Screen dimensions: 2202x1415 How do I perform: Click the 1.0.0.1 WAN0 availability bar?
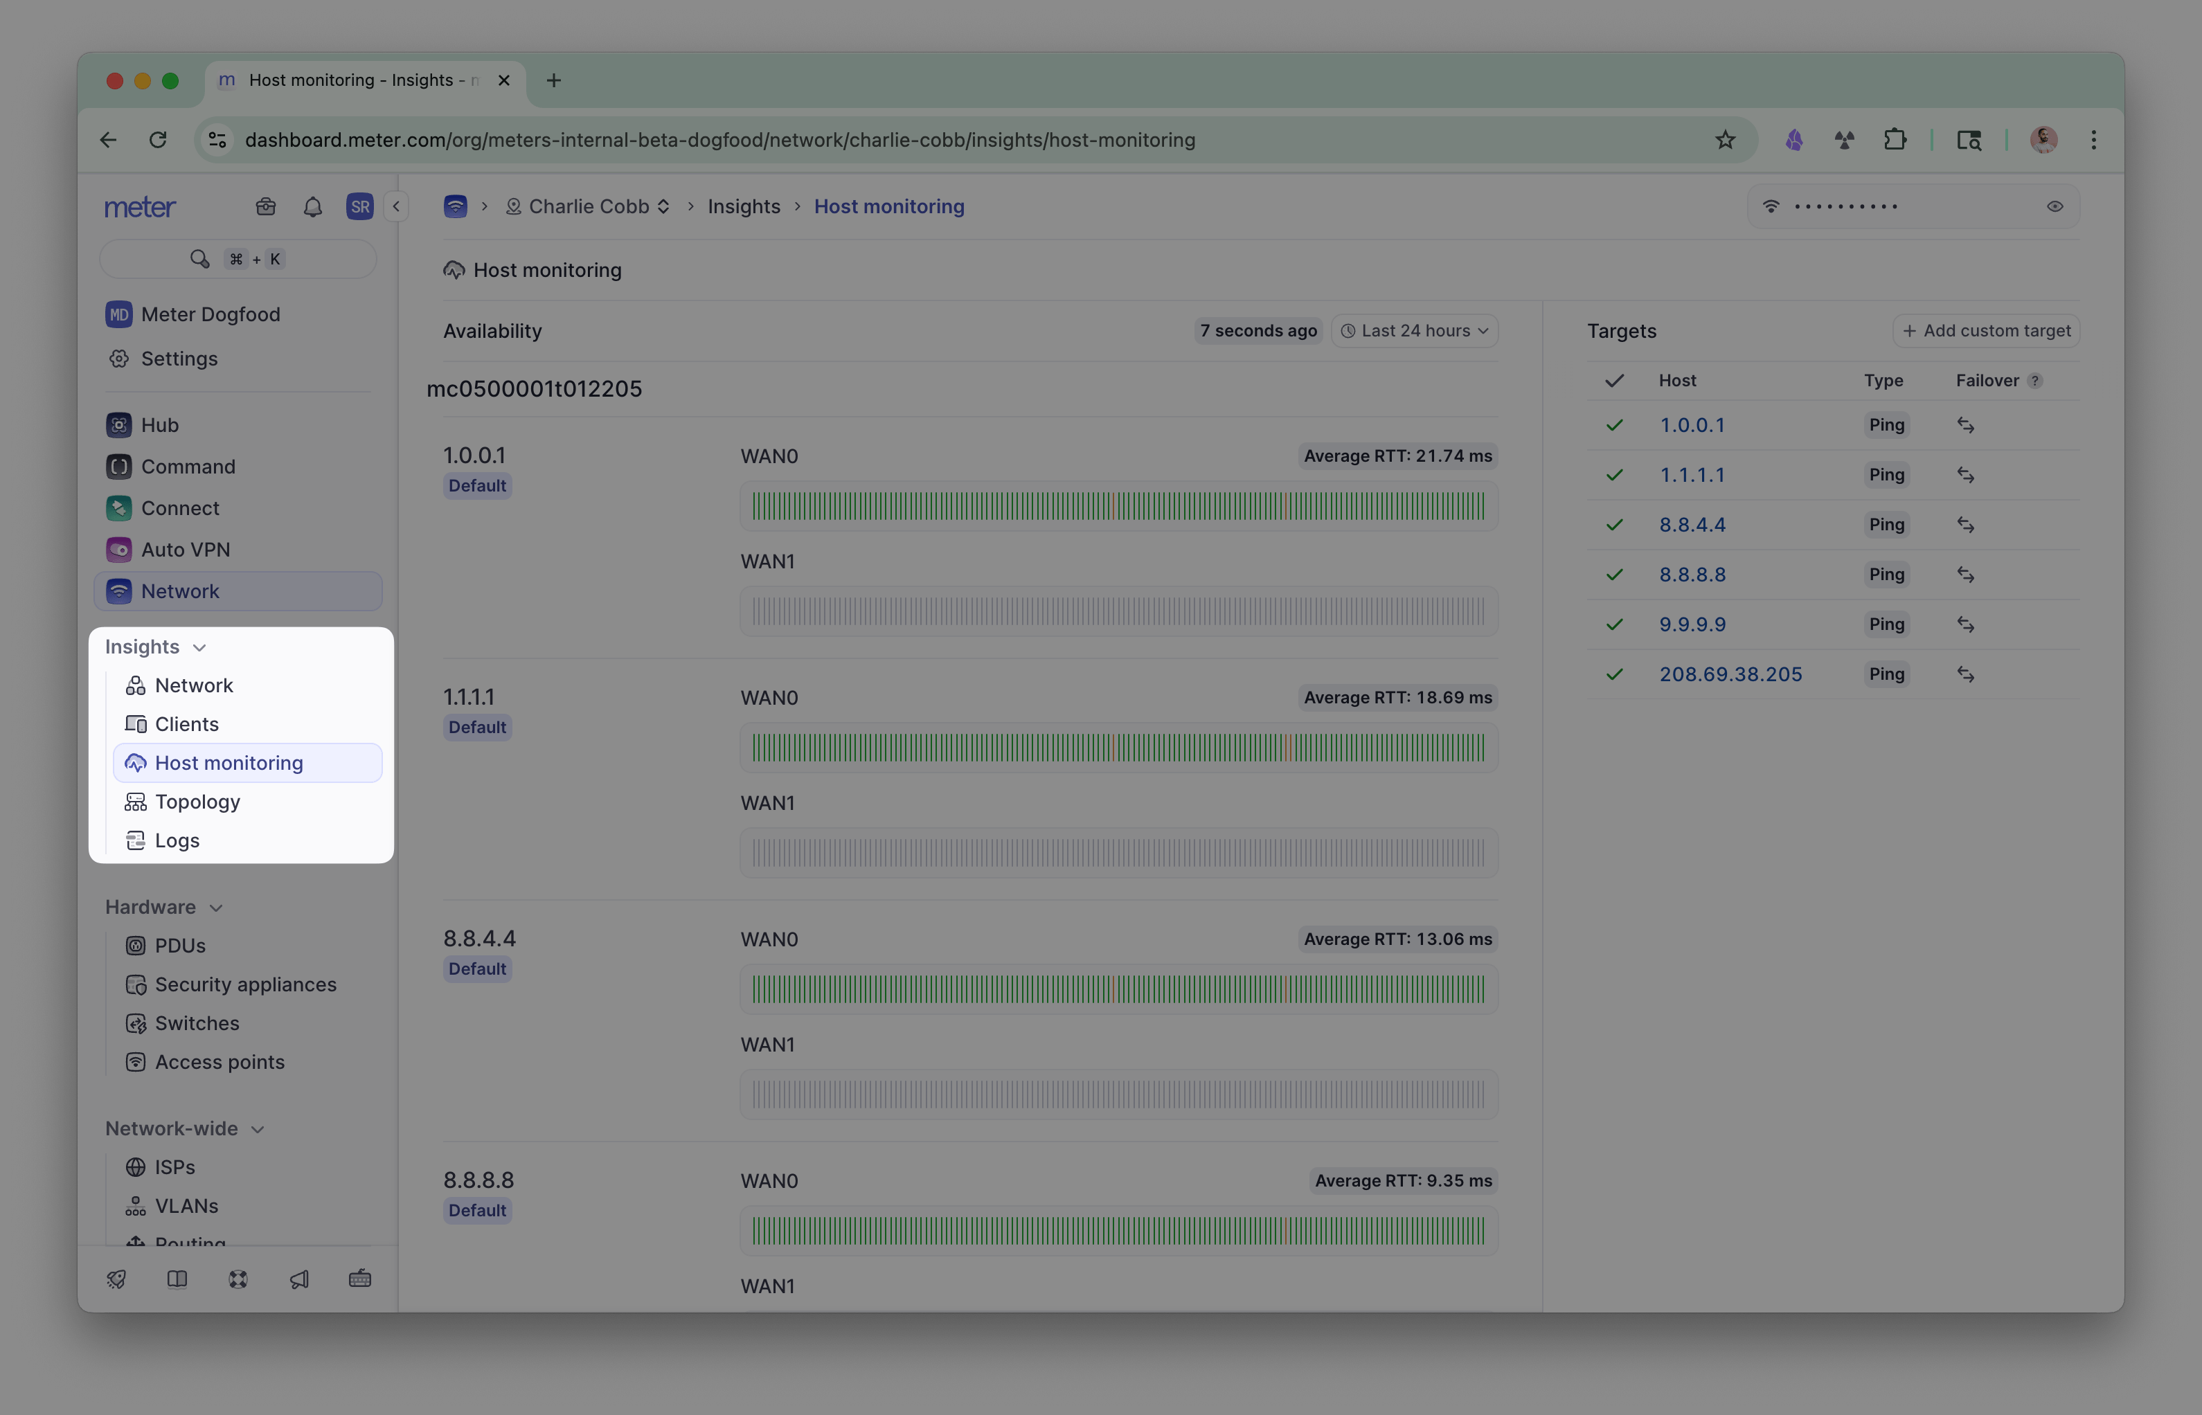1118,506
